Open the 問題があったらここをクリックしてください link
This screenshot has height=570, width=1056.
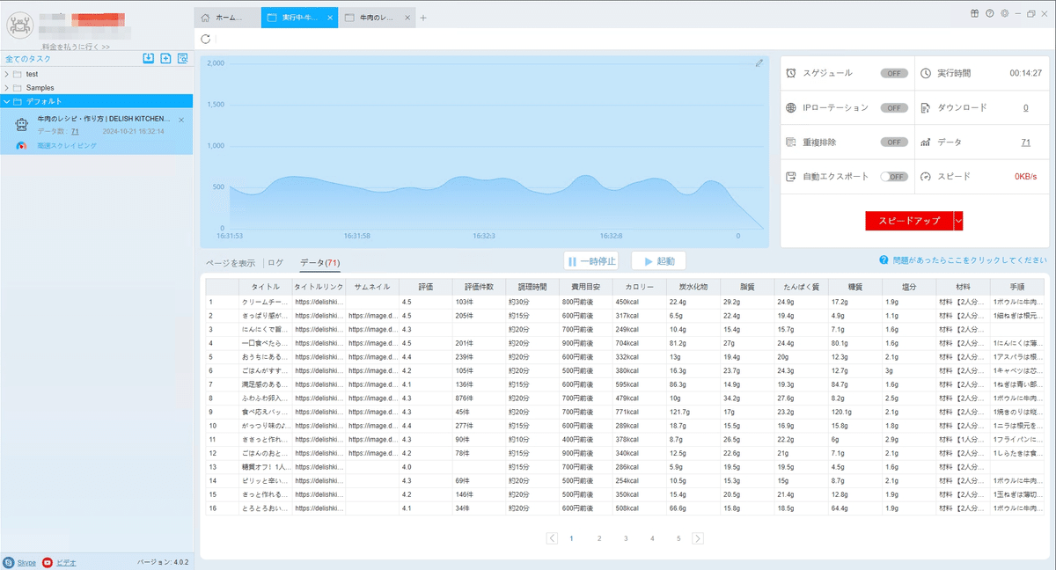coord(969,260)
